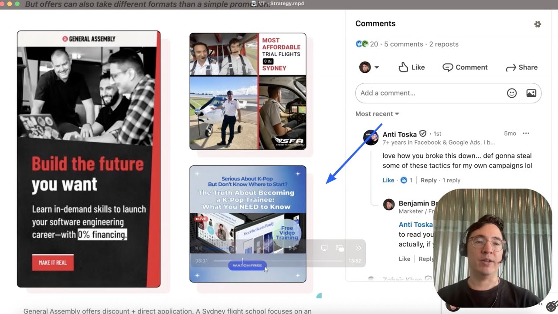Click the 13:52 remaining time label
The width and height of the screenshot is (558, 314).
point(354,261)
